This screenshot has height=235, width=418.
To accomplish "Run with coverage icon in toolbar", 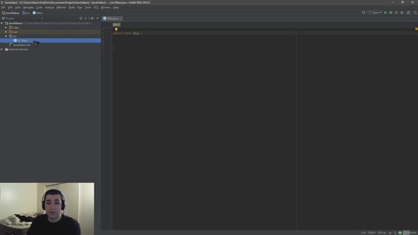I will click(396, 13).
